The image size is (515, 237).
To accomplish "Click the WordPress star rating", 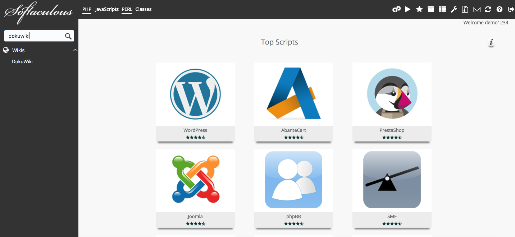I will click(195, 137).
